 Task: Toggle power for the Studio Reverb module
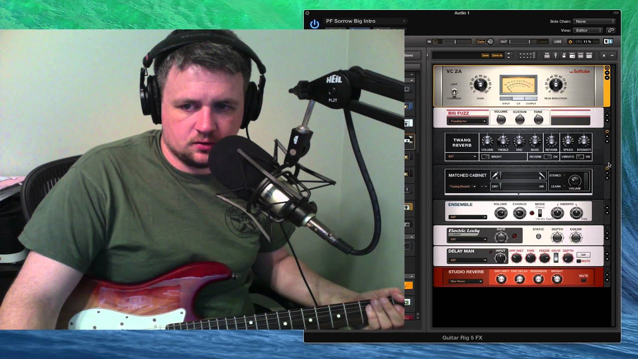[607, 270]
